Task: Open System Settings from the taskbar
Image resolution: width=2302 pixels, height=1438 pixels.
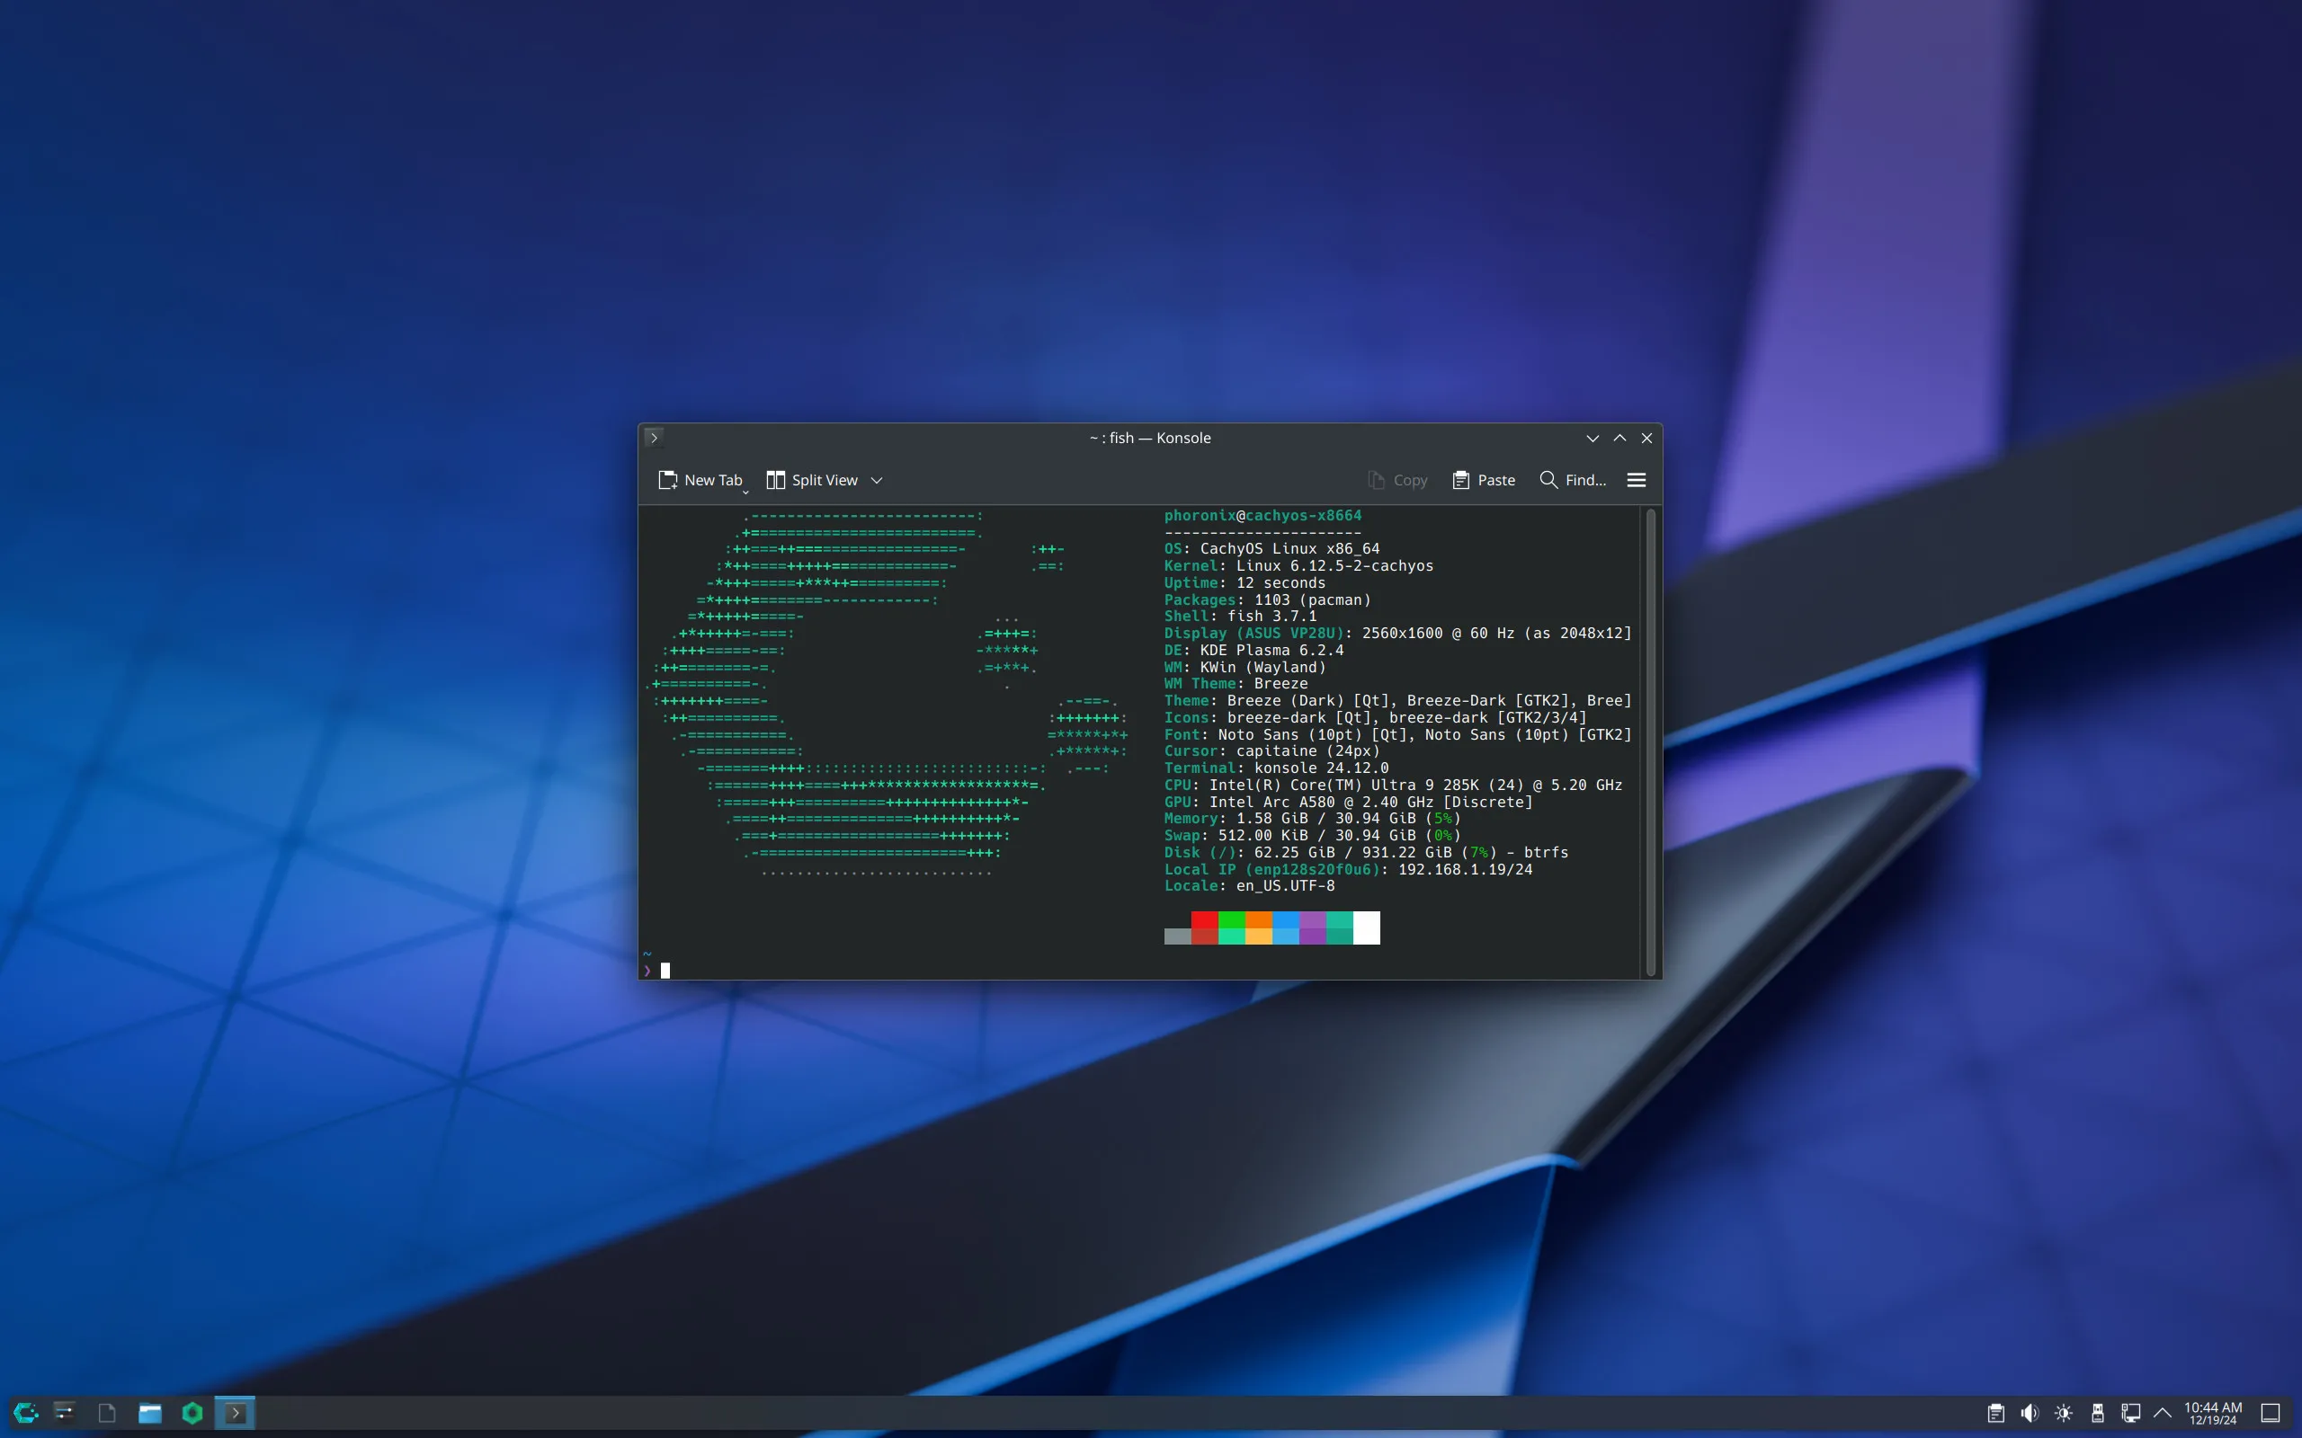Action: (x=65, y=1412)
